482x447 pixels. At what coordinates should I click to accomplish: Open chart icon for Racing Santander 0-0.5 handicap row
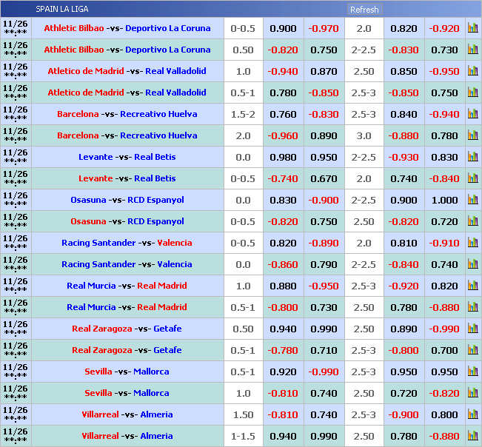pyautogui.click(x=472, y=243)
